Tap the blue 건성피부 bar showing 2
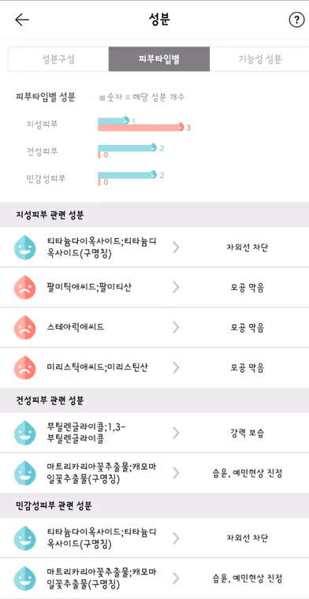309x599 pixels. point(128,148)
